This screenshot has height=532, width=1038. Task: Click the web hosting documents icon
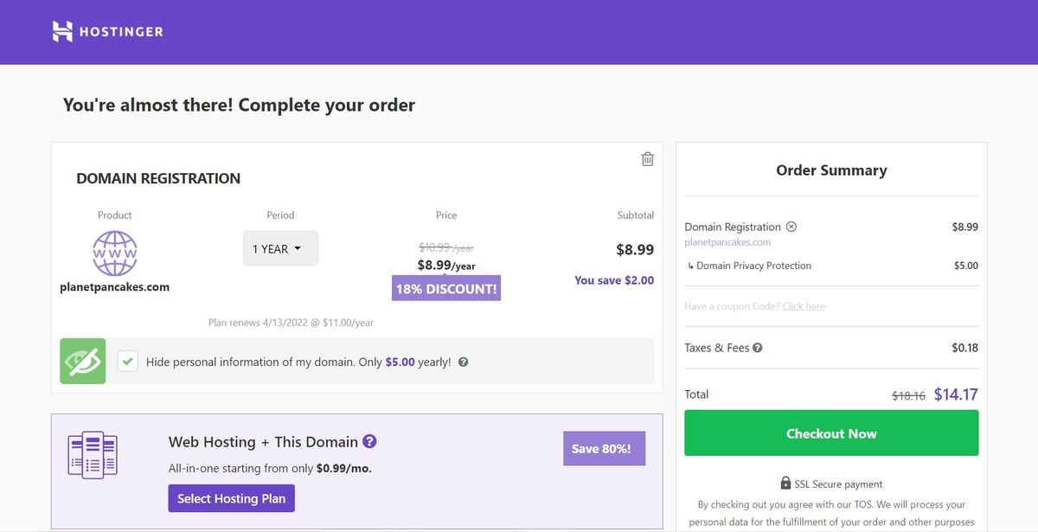(93, 453)
